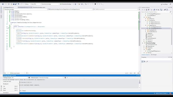
Task: Click the Search Solution Explorer input field
Action: click(x=156, y=12)
